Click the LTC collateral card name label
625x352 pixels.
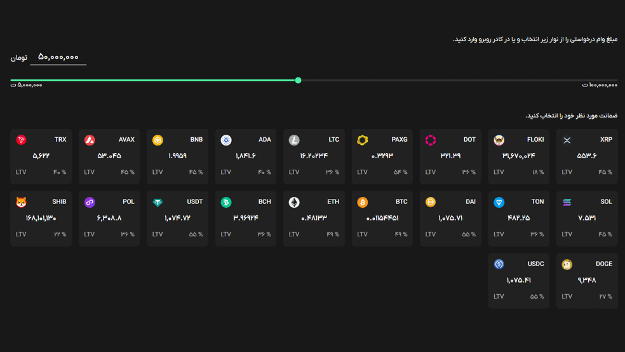pos(333,140)
